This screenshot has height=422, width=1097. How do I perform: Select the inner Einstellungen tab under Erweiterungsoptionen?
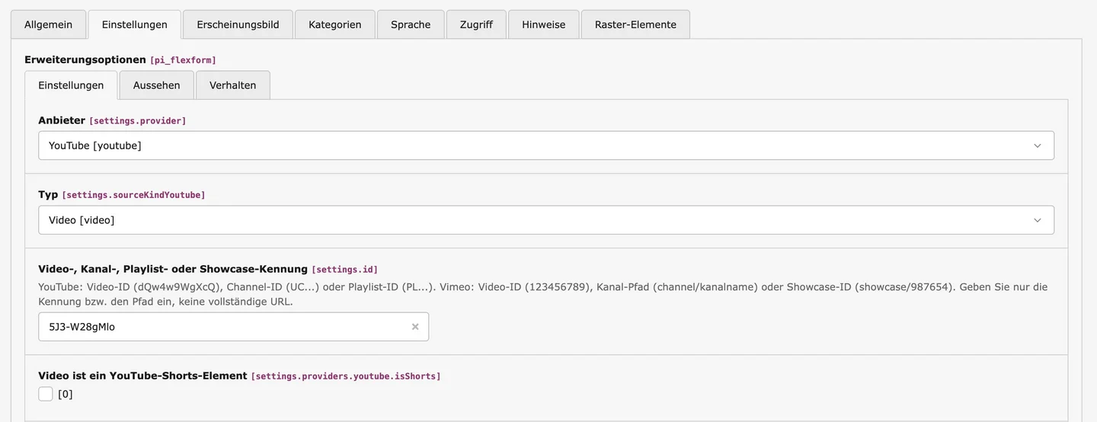click(x=71, y=85)
